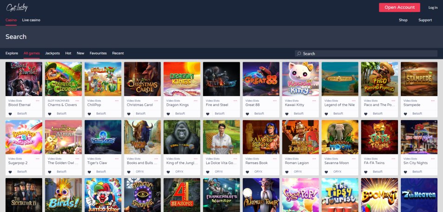Image resolution: width=443 pixels, height=212 pixels.
Task: Select the Hot filter tab
Action: 68,53
